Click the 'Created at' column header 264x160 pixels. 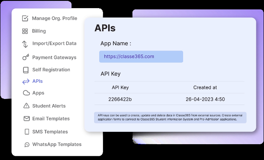[x=205, y=87]
